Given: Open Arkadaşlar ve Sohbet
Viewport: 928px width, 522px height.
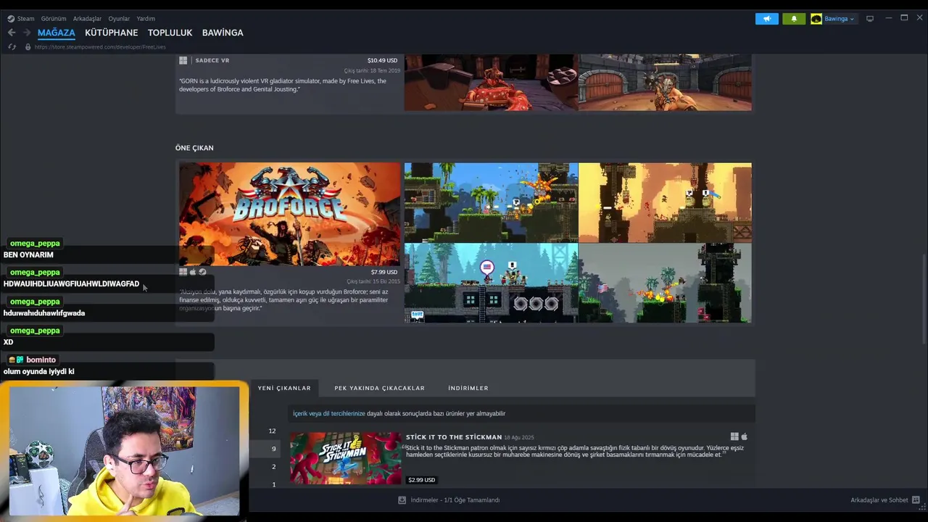Looking at the screenshot, I should 879,500.
